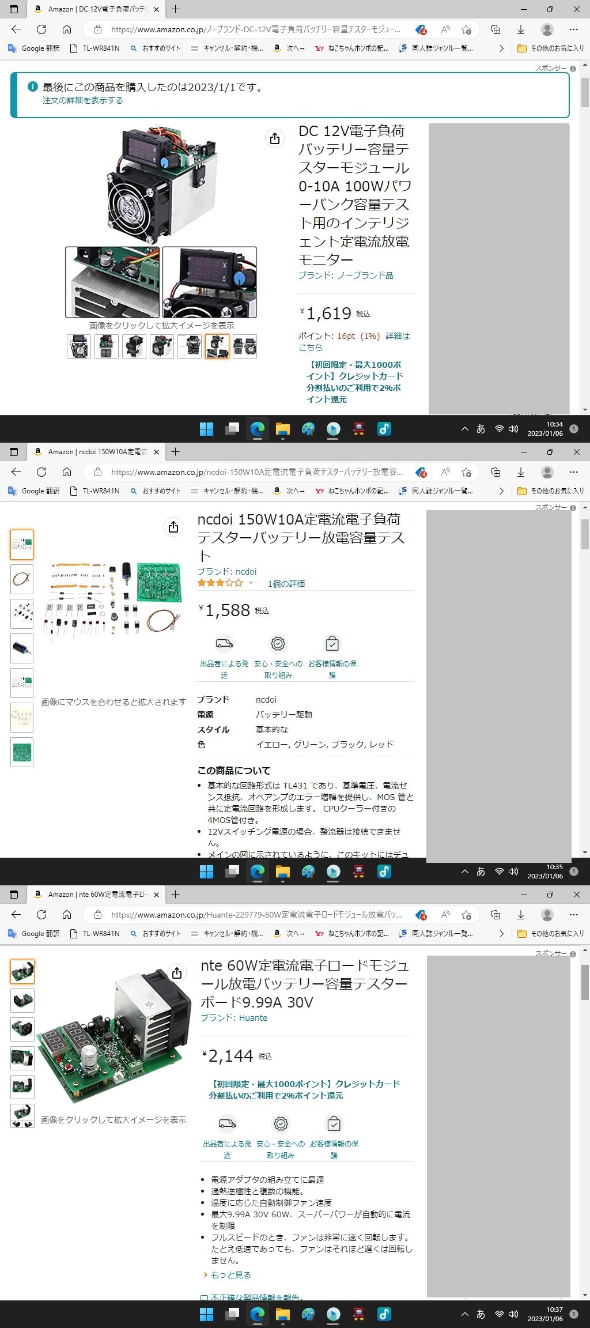The width and height of the screenshot is (590, 1328).
Task: Click the 初回限定 credit card offer on nte 60W page
Action: click(304, 1089)
